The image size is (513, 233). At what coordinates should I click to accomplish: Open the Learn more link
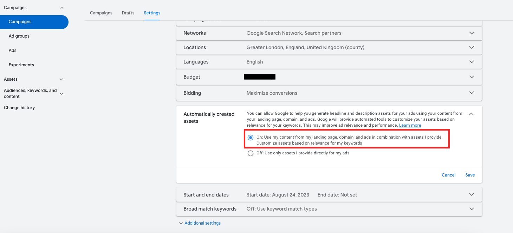[x=410, y=126]
